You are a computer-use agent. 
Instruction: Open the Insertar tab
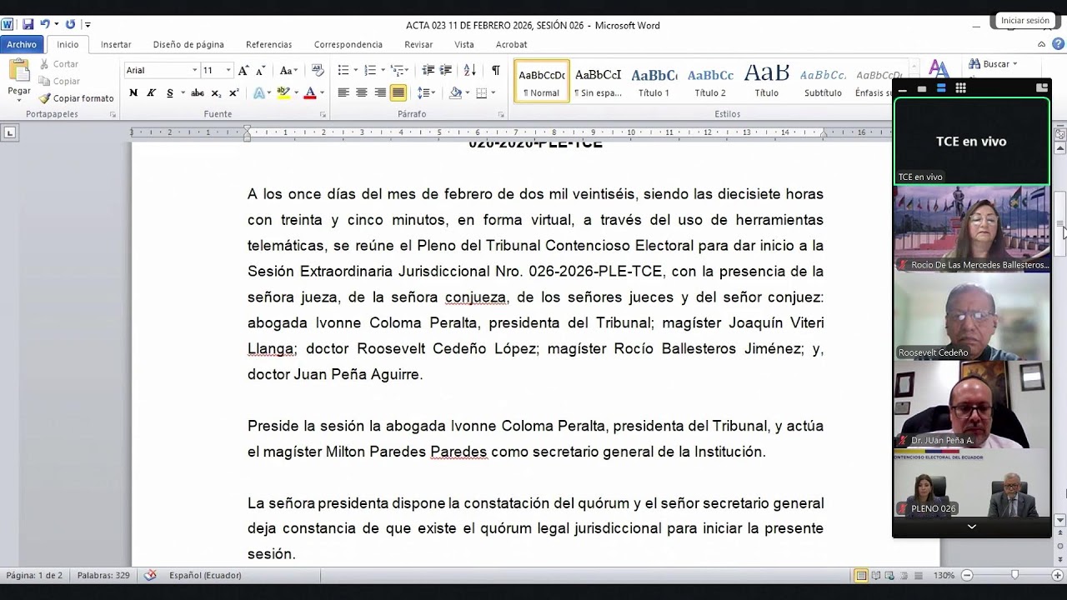click(x=116, y=44)
